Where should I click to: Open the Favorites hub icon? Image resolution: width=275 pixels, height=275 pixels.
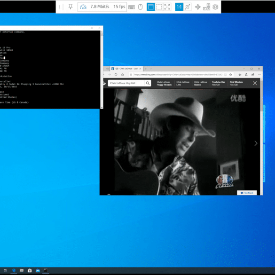pyautogui.click(x=240, y=75)
